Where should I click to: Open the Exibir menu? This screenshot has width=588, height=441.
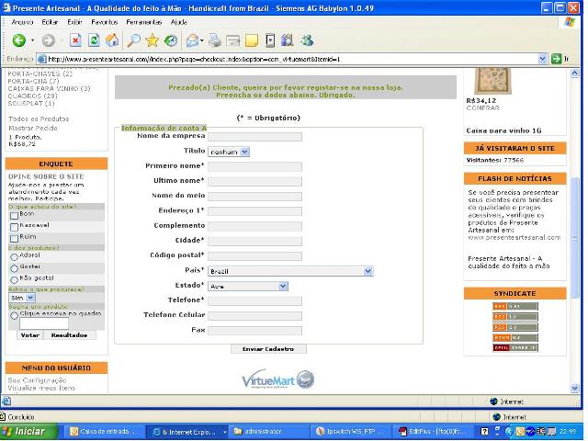click(74, 22)
